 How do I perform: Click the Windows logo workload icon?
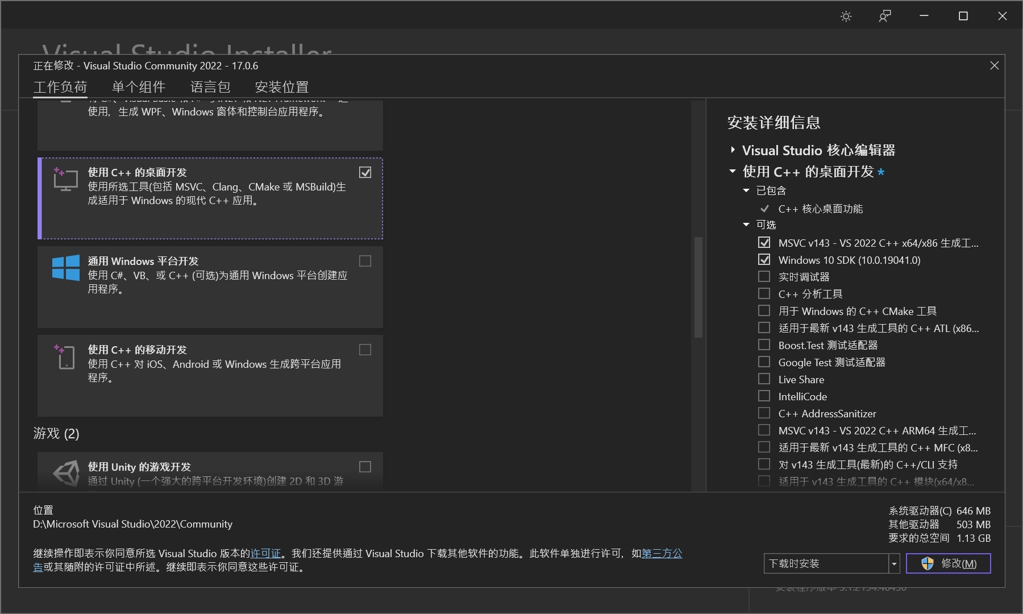66,268
